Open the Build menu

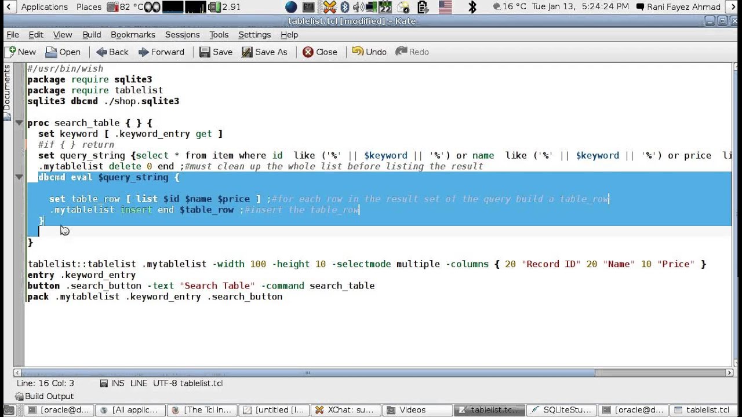[92, 35]
